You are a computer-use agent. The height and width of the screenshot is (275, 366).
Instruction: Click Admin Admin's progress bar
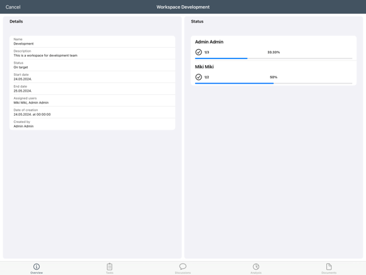point(274,58)
